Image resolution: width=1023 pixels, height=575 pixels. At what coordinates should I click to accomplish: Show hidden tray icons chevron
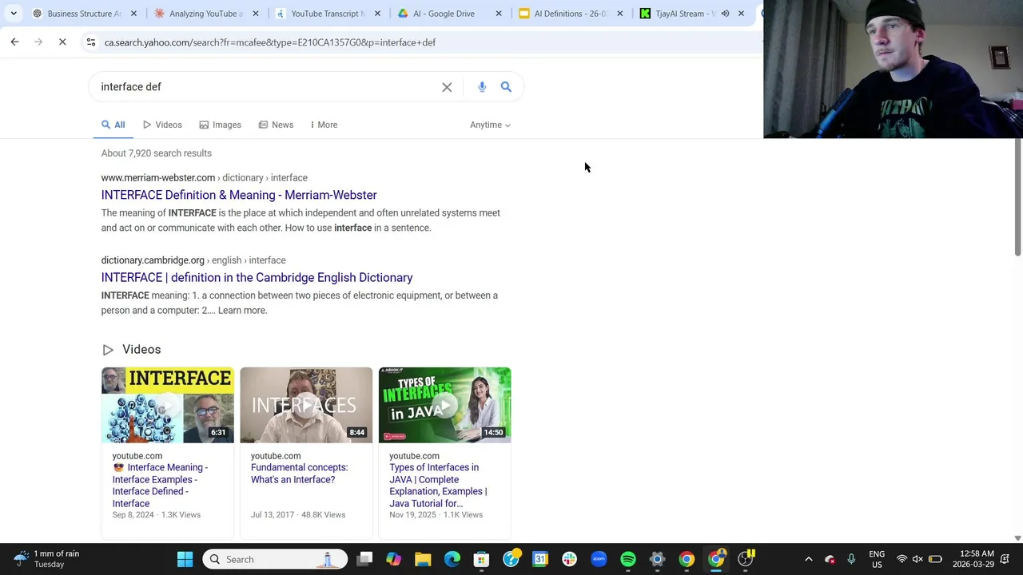pos(808,559)
